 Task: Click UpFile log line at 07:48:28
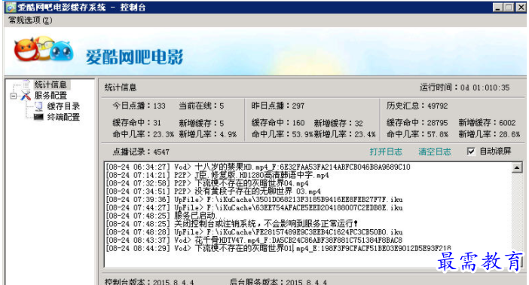pos(255,232)
